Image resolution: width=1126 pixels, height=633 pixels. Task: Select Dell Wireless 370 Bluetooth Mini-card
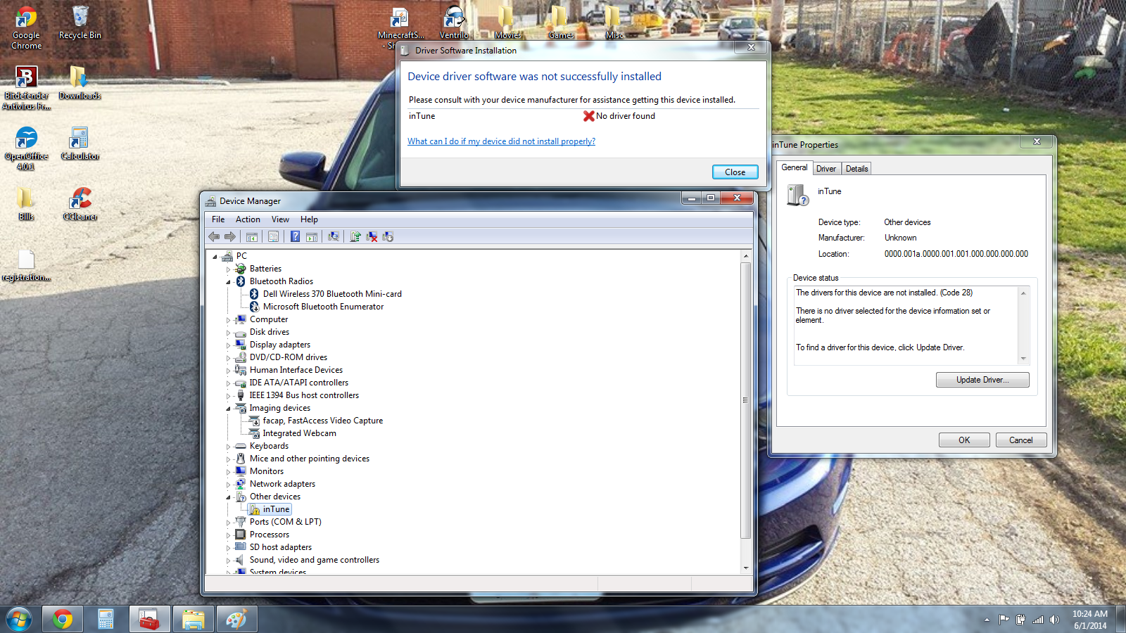tap(332, 294)
